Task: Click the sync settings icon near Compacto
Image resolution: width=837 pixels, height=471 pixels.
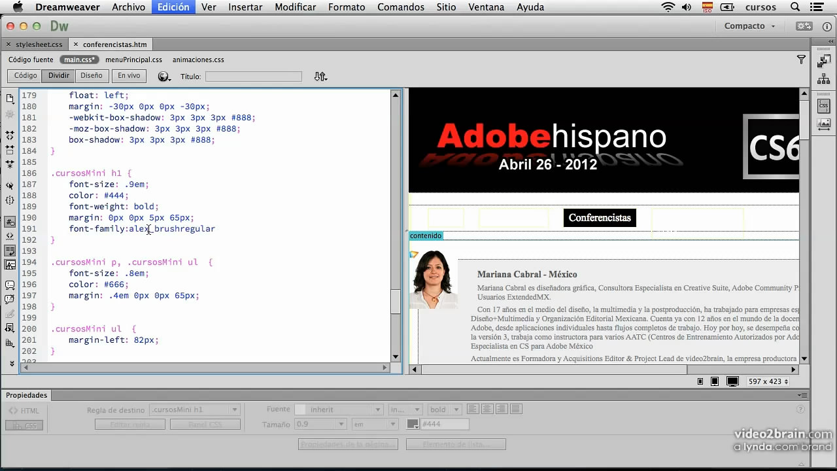Action: tap(804, 26)
